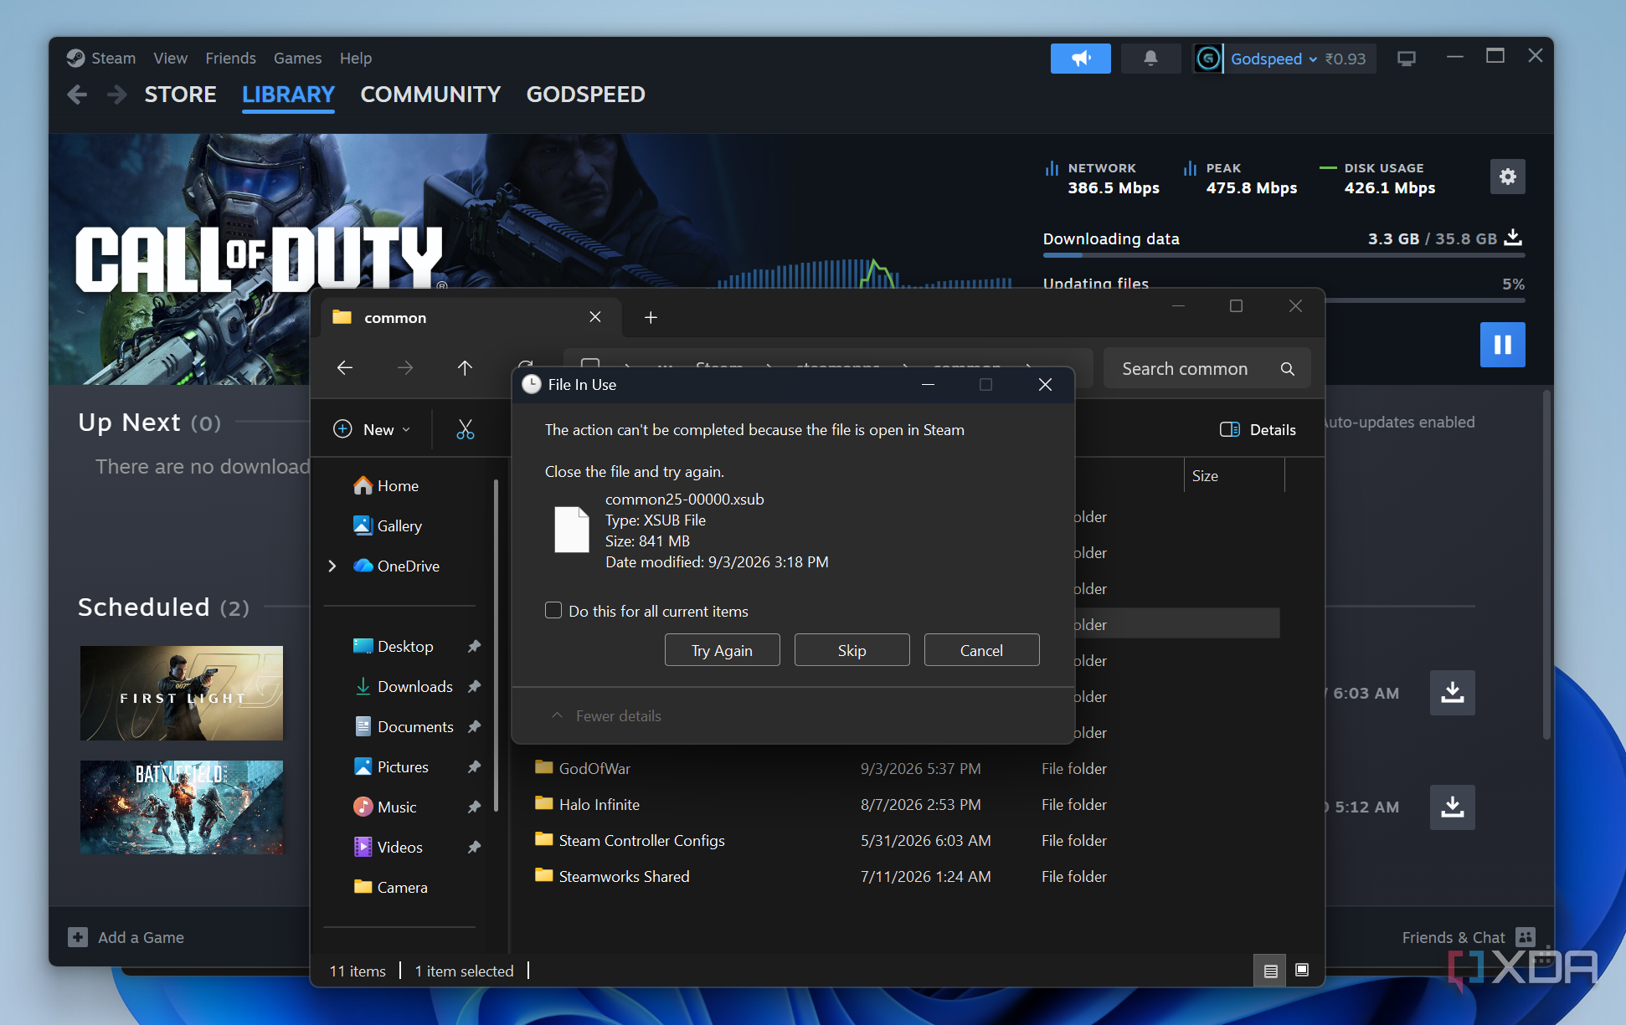Click the search magnifier in Explorer

click(x=1288, y=369)
